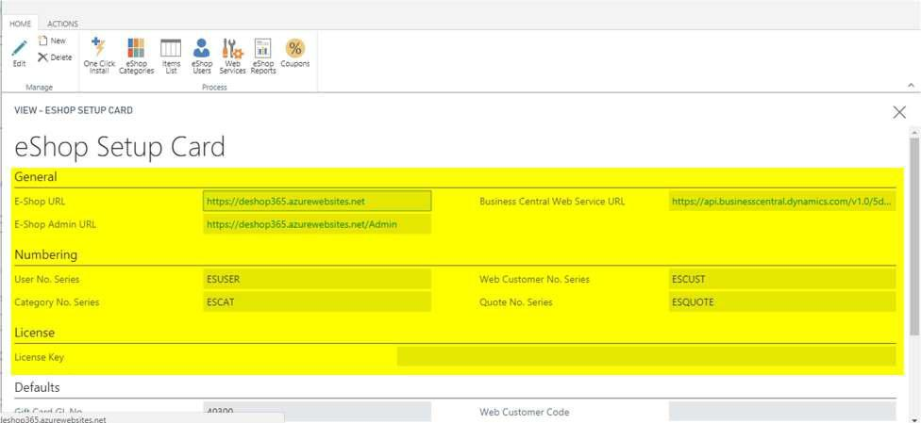921x423 pixels.
Task: Collapse the General section header
Action: point(36,176)
